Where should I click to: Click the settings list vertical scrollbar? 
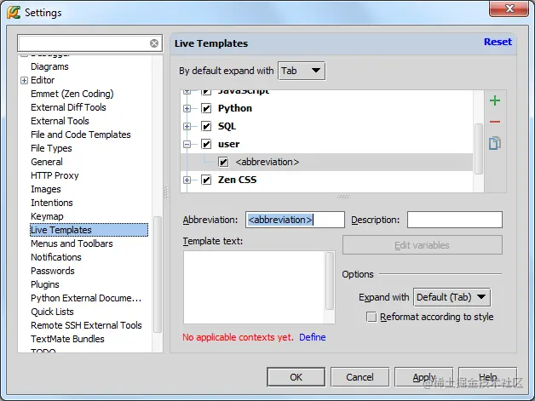[158, 274]
